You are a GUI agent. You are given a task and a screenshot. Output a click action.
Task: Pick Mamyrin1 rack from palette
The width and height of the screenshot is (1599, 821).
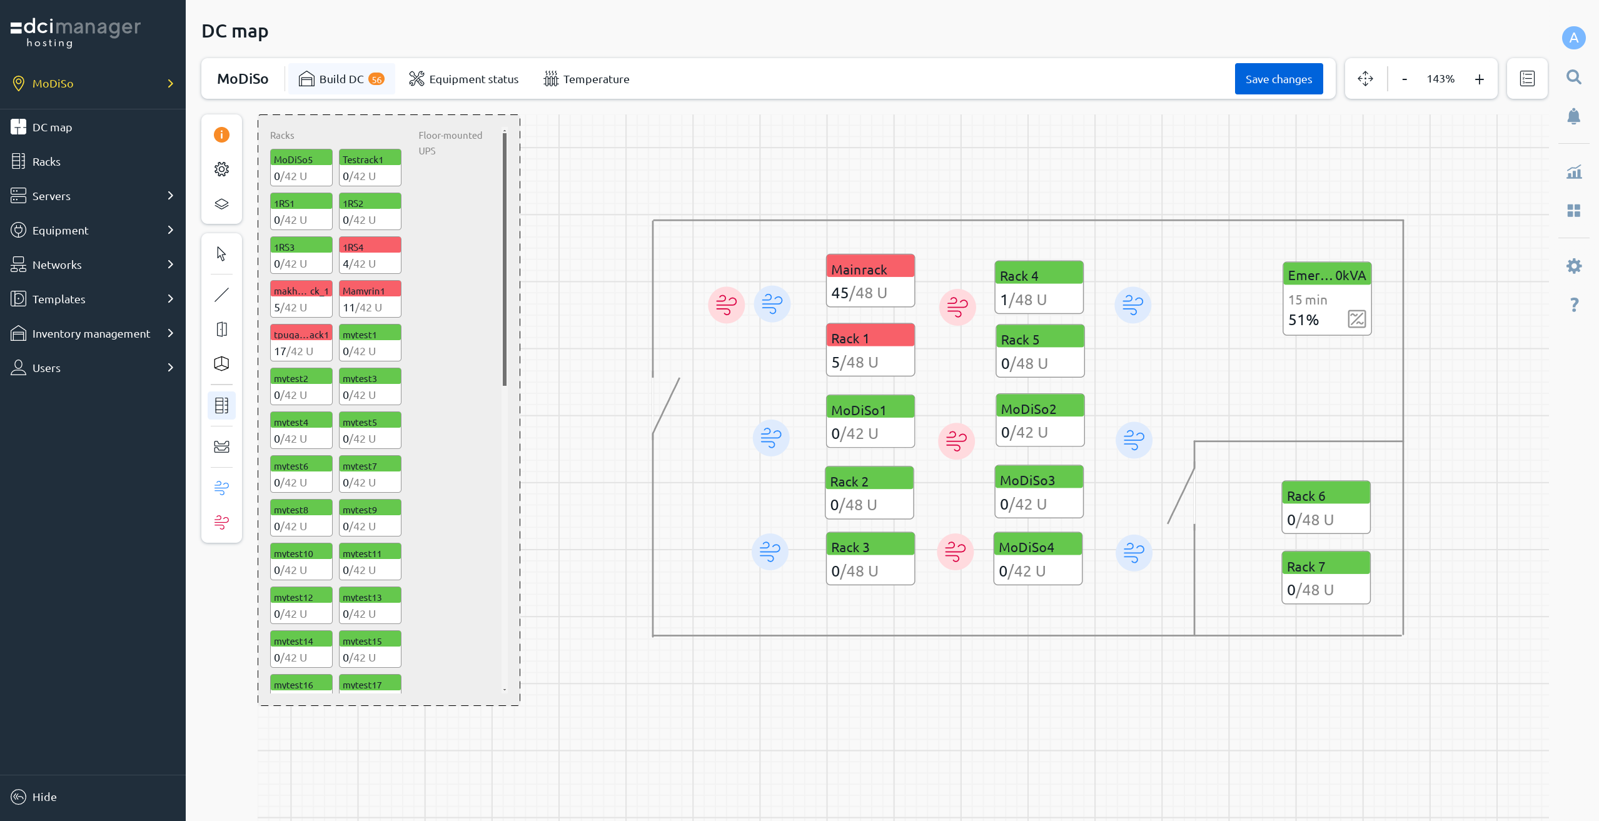click(370, 299)
